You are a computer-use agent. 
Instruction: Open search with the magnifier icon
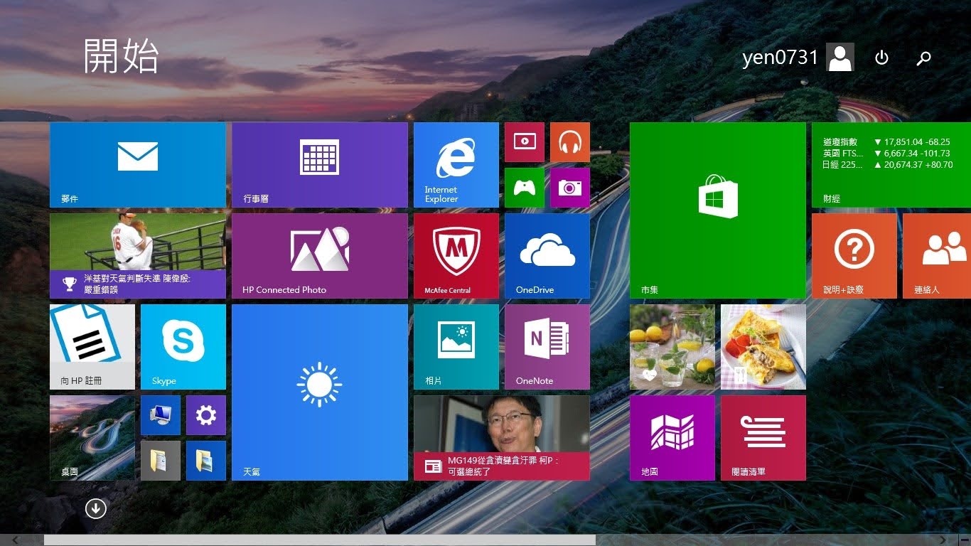(923, 58)
